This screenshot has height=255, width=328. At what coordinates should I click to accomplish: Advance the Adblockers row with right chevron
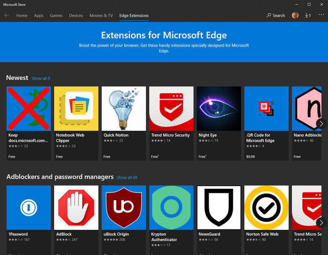(x=321, y=221)
